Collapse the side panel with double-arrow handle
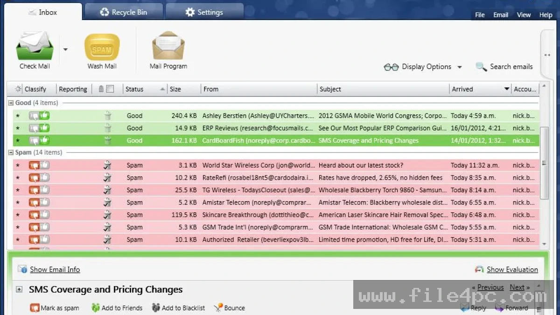This screenshot has width=560, height=315. 547,55
